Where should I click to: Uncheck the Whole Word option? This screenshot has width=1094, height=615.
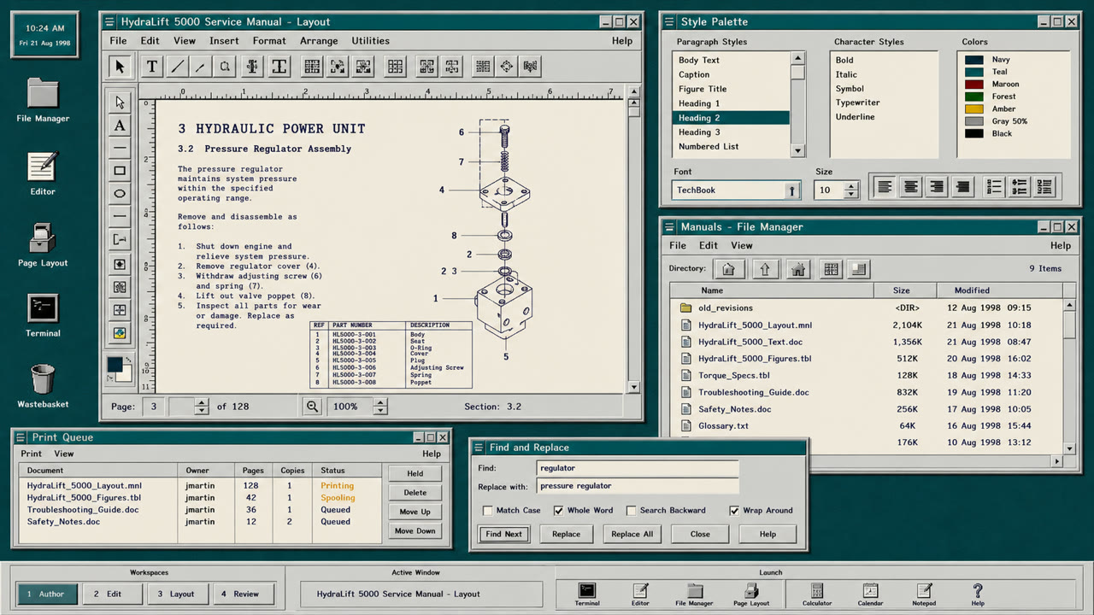tap(559, 511)
